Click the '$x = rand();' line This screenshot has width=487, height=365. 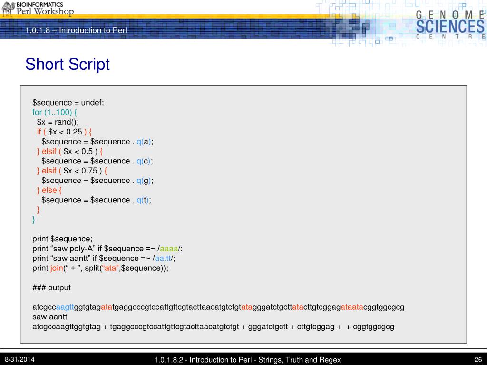point(58,122)
